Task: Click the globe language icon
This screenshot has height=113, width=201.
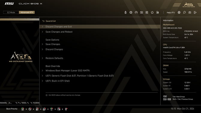Action: click(179, 12)
